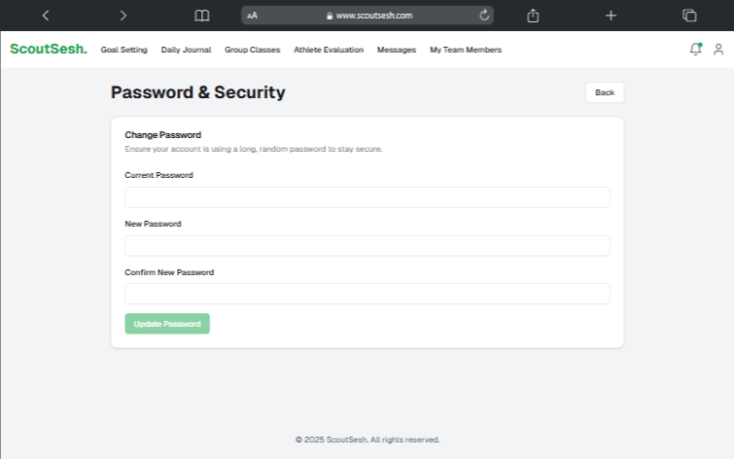The width and height of the screenshot is (734, 459).
Task: Open the Goal Setting menu item
Action: tap(123, 50)
